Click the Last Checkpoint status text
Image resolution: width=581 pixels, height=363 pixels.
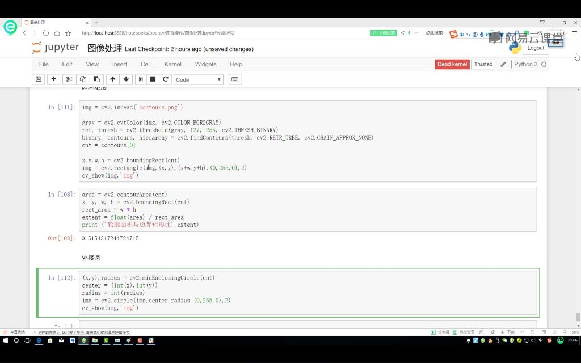pyautogui.click(x=189, y=49)
